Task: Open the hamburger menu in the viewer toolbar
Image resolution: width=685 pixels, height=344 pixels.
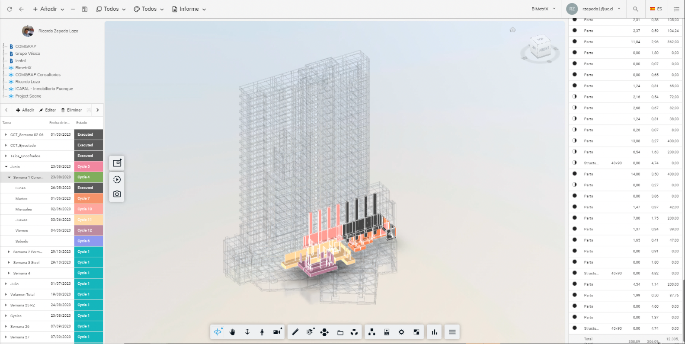Action: tap(452, 332)
